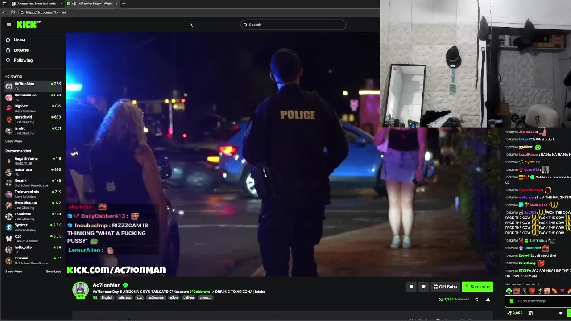Reload the page with refresh icon
The height and width of the screenshot is (321, 571).
pyautogui.click(x=12, y=12)
